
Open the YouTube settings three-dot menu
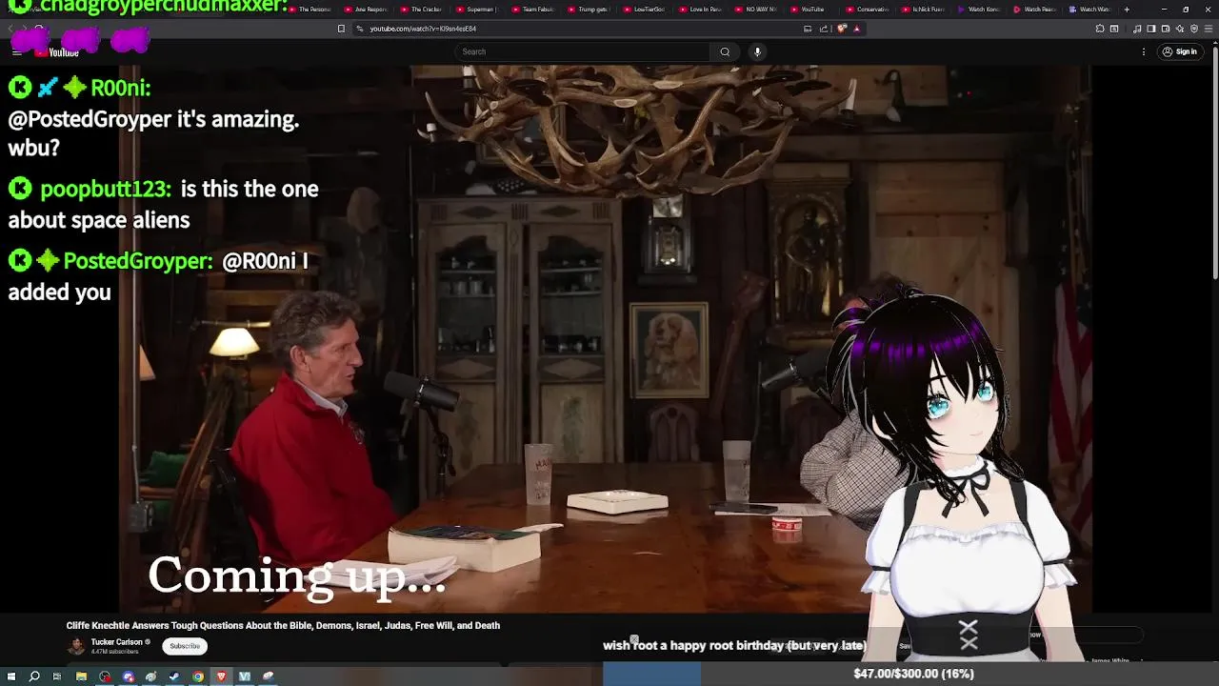coord(1144,51)
